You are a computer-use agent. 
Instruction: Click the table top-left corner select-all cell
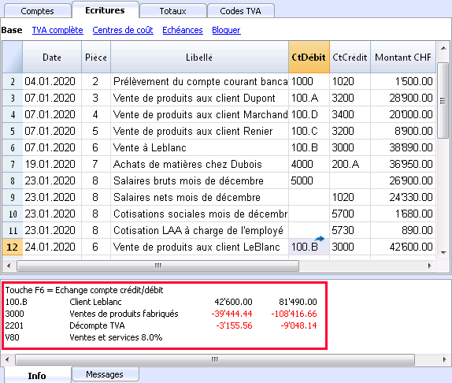[13, 57]
